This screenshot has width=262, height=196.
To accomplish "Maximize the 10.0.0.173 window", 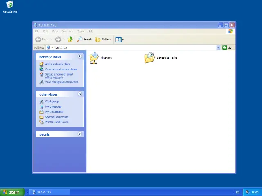I will coord(226,25).
